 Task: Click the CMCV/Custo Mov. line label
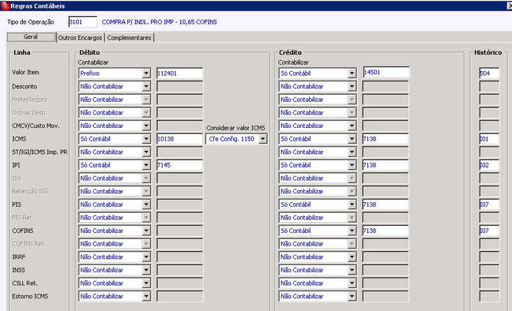pyautogui.click(x=36, y=125)
